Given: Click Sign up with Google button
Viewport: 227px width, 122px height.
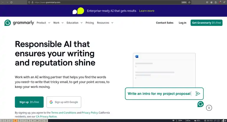Looking at the screenshot, I should coord(64,102).
